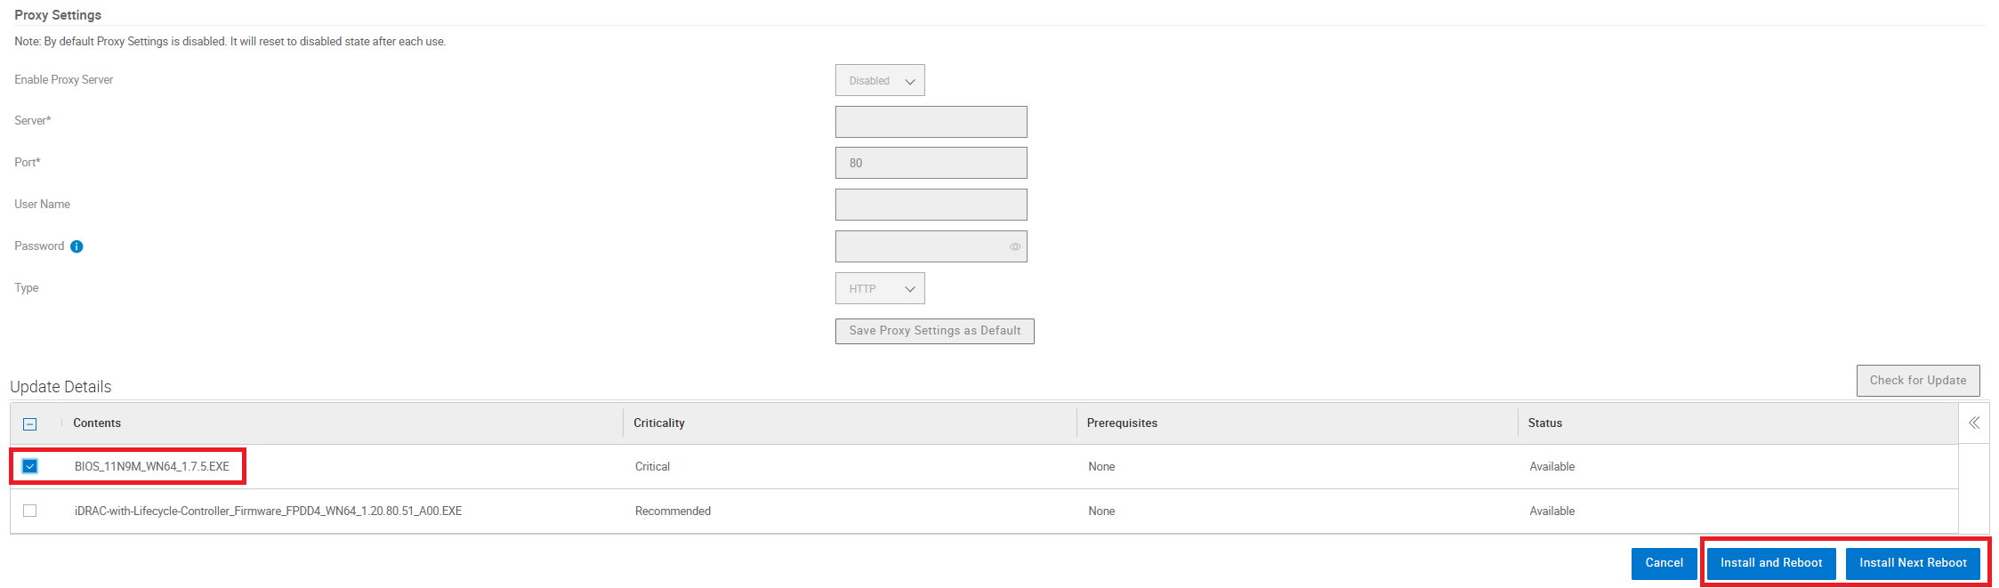Sort by the Contents column header
The width and height of the screenshot is (1999, 588).
pyautogui.click(x=97, y=423)
